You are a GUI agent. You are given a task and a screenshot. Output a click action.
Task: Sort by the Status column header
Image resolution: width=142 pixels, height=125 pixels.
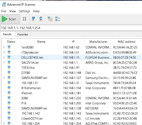pos(11,42)
